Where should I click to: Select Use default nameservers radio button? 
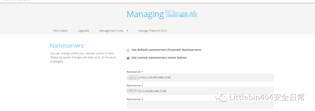(x=128, y=50)
